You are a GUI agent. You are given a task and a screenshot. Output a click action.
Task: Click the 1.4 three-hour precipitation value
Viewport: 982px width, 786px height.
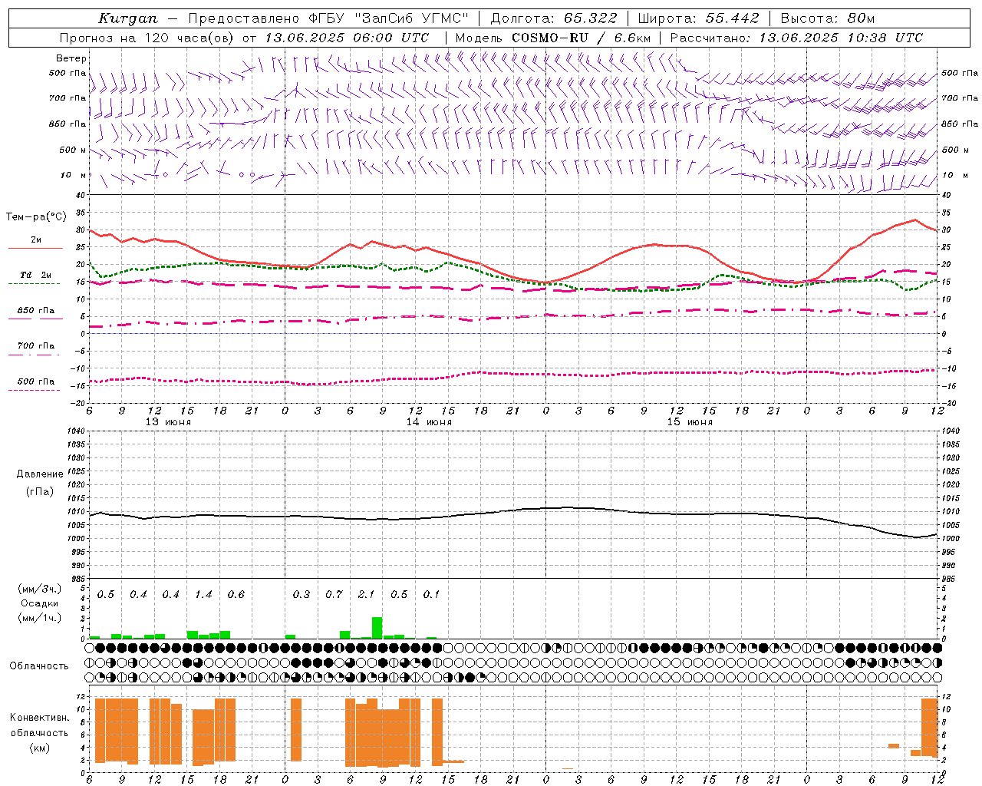[203, 595]
